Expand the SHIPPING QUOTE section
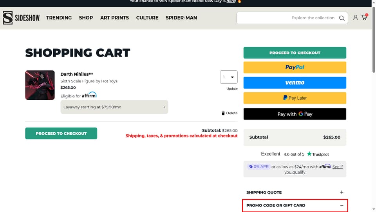This screenshot has width=376, height=212. click(x=295, y=192)
